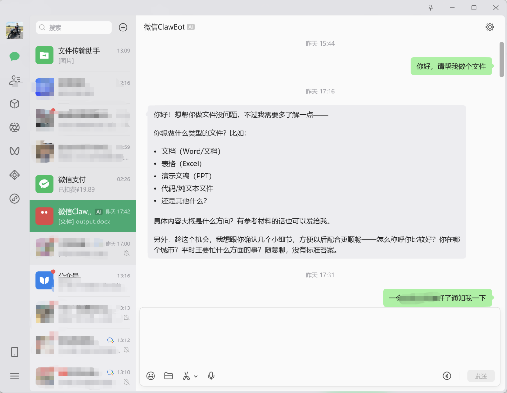The width and height of the screenshot is (507, 393).
Task: Open the hamburger menu at sidebar bottom
Action: coord(15,376)
